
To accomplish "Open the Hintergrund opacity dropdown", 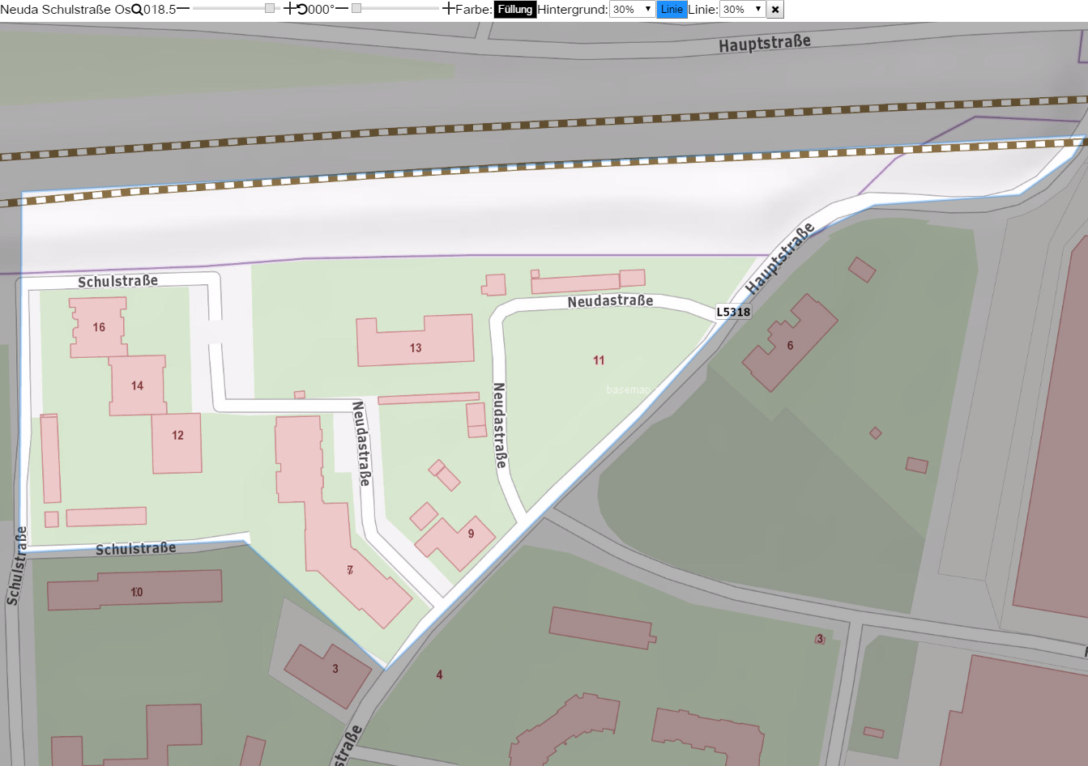I will pos(632,10).
